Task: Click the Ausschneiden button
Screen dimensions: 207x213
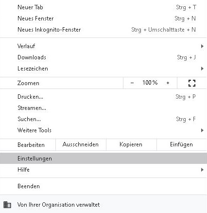Action: (x=81, y=144)
